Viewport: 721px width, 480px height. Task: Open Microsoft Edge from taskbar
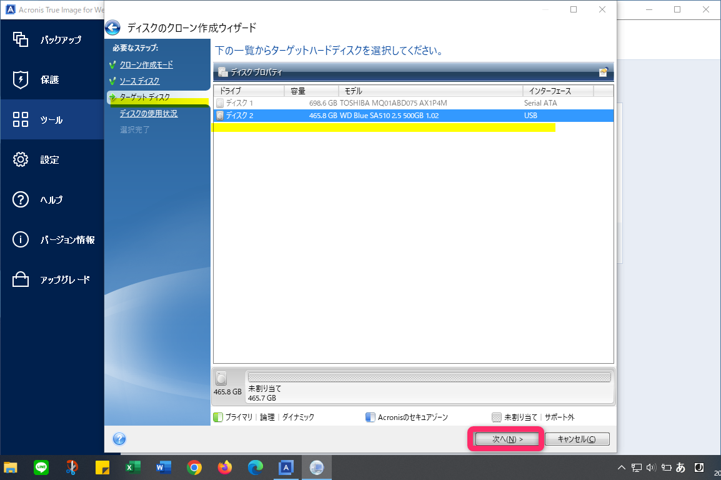tap(255, 467)
